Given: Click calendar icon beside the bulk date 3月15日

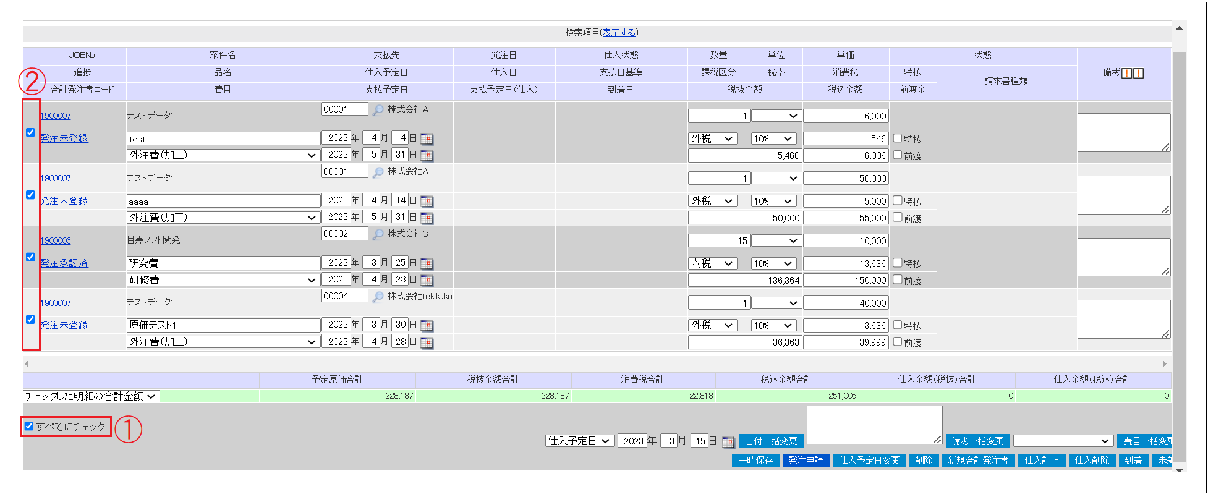Looking at the screenshot, I should click(728, 441).
